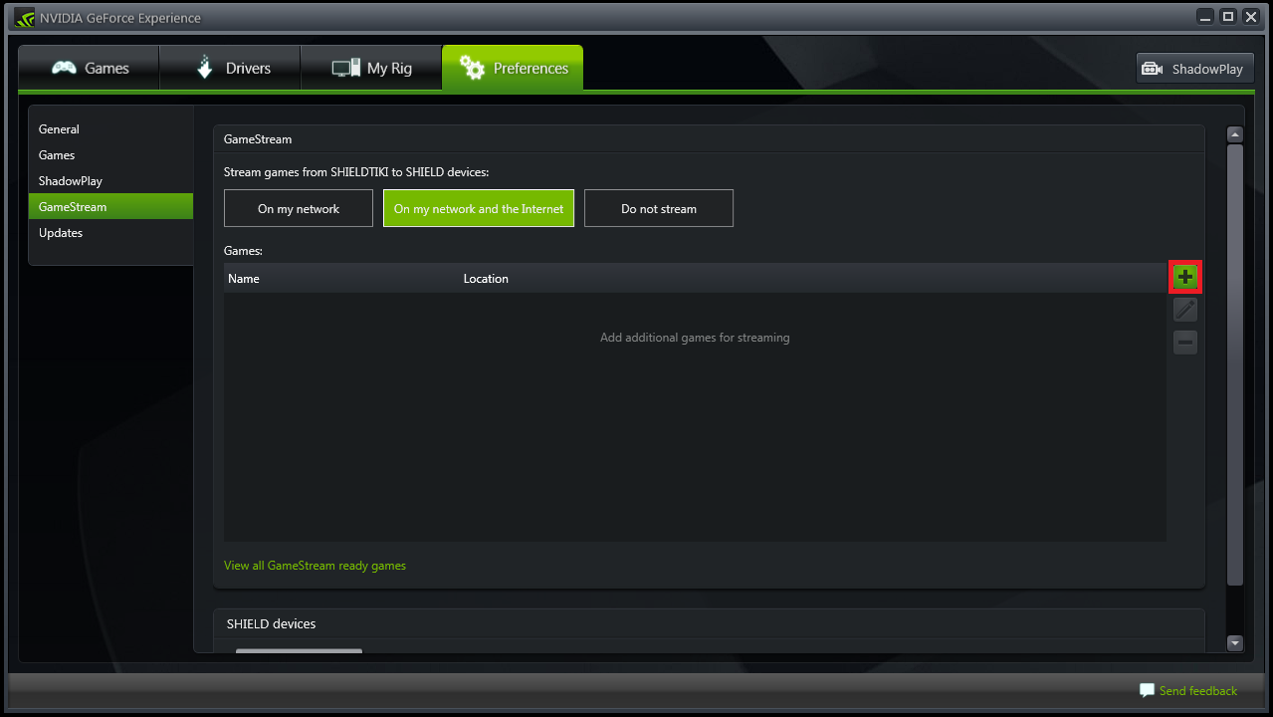
Task: Add a game with the green plus icon
Action: coord(1184,277)
